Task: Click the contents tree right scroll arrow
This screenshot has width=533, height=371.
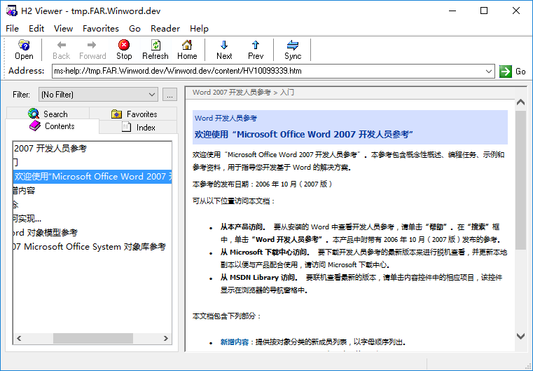Action: click(x=166, y=338)
